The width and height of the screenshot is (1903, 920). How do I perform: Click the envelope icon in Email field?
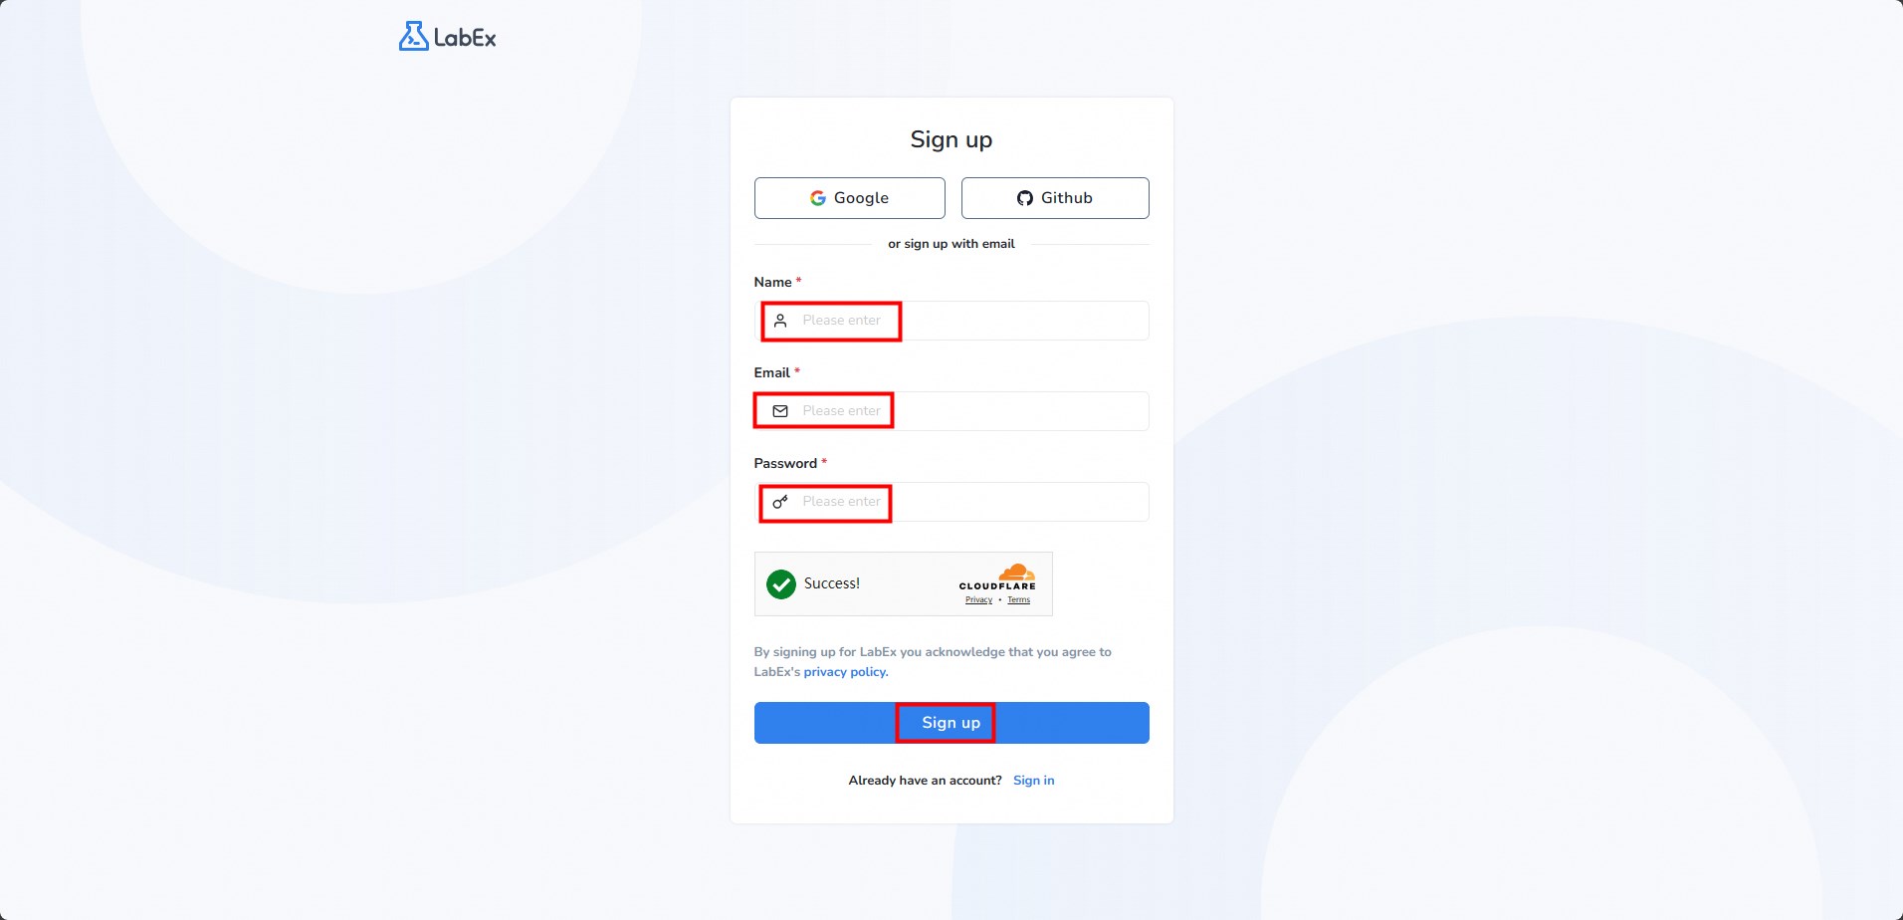pyautogui.click(x=780, y=411)
